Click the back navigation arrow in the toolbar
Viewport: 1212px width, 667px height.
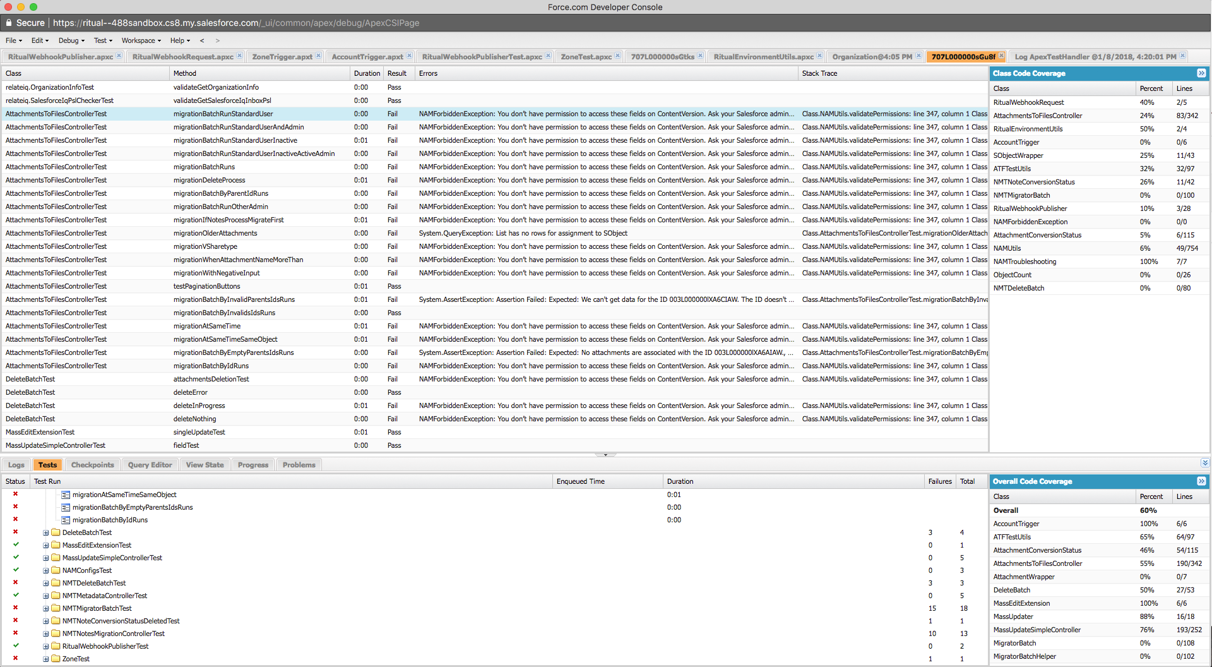(x=202, y=40)
